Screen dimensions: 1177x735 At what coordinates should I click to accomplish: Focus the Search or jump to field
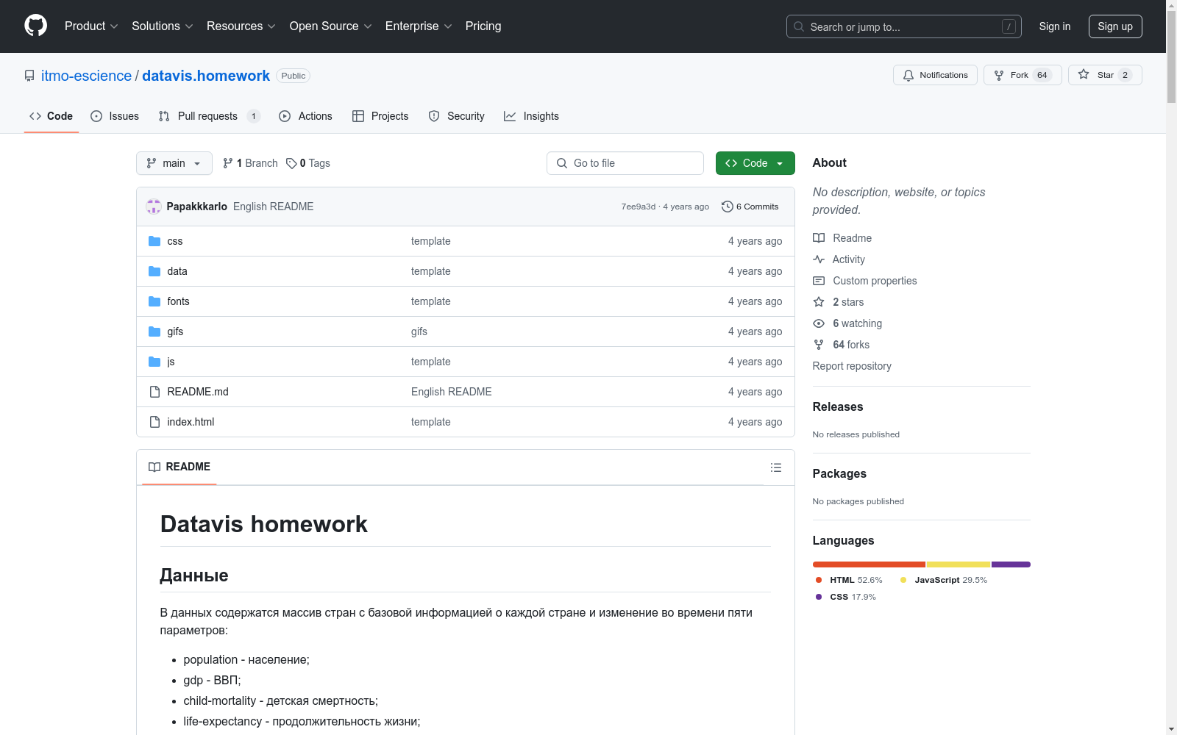[x=904, y=26]
